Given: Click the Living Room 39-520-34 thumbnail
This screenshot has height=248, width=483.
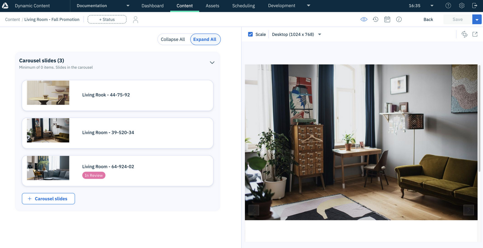Looking at the screenshot, I should (x=48, y=130).
